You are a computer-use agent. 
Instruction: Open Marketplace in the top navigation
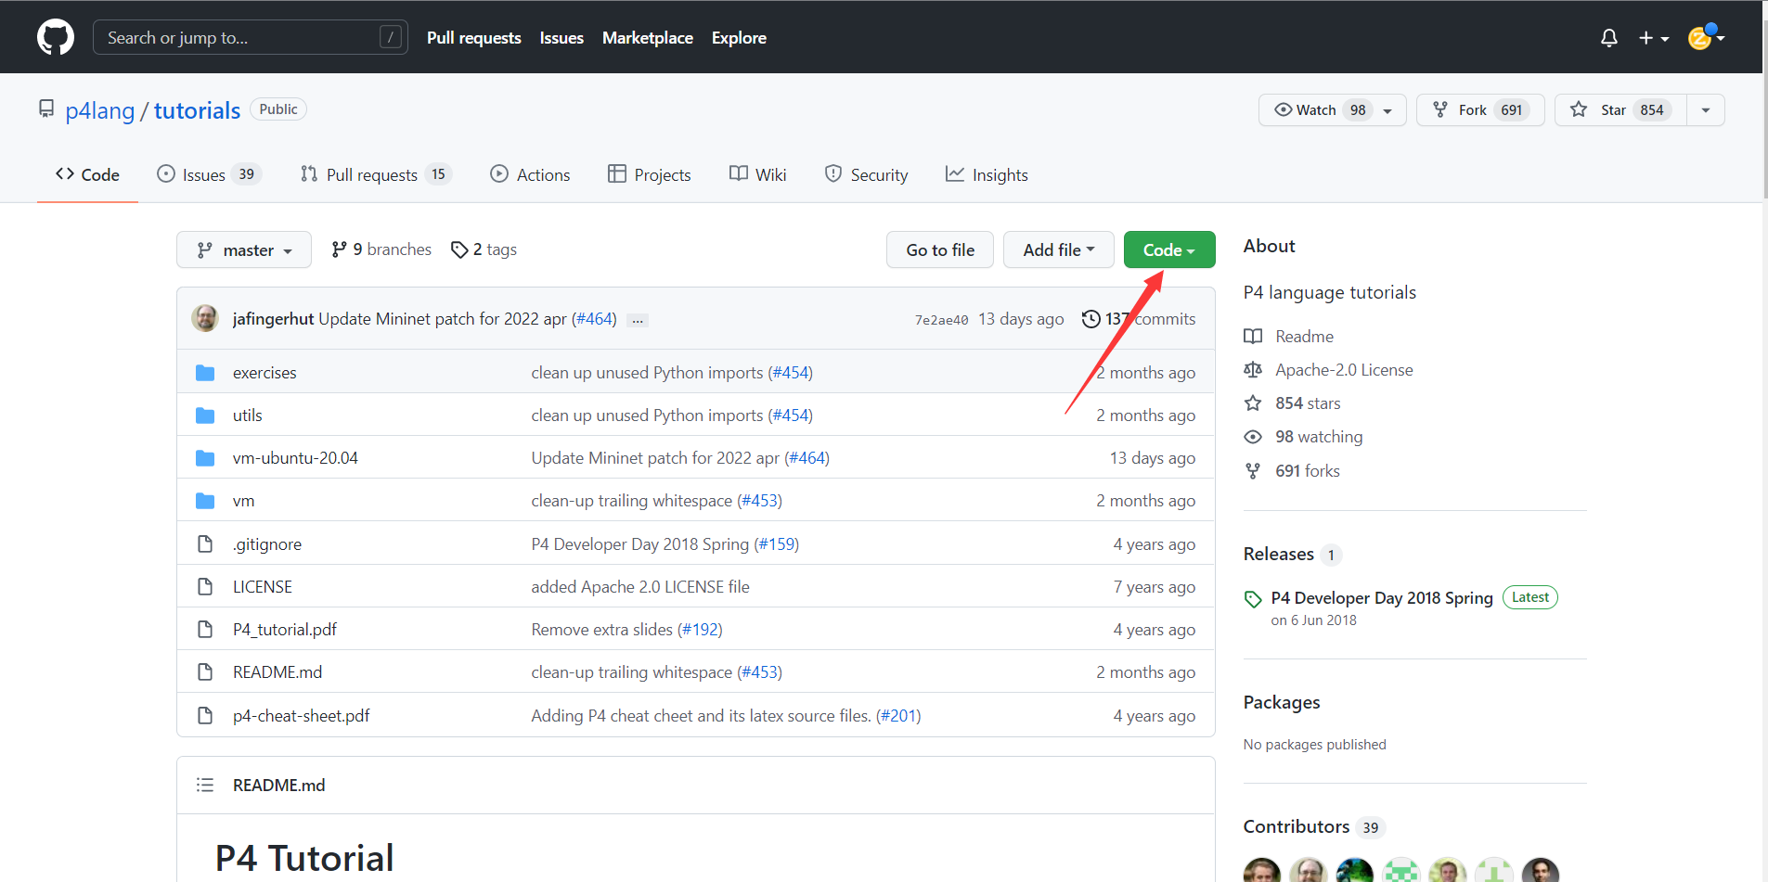648,38
